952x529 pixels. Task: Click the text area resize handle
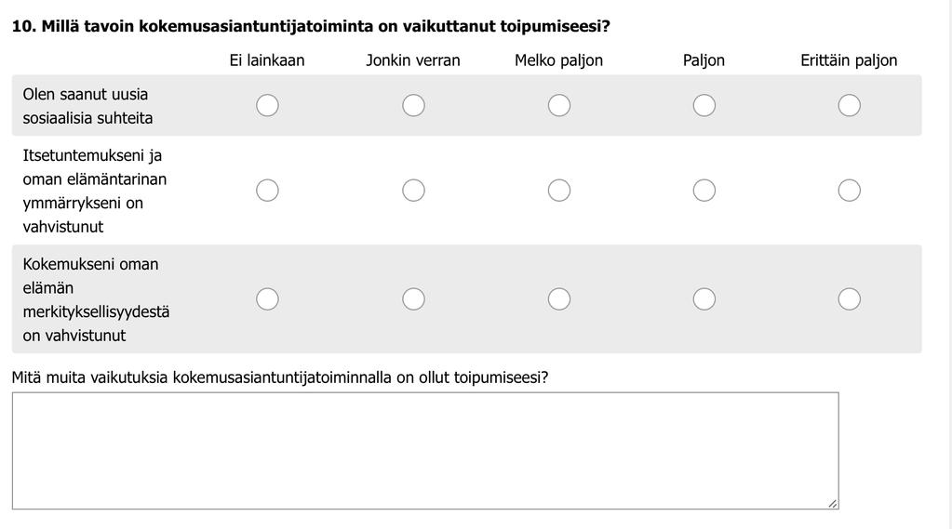click(x=832, y=504)
